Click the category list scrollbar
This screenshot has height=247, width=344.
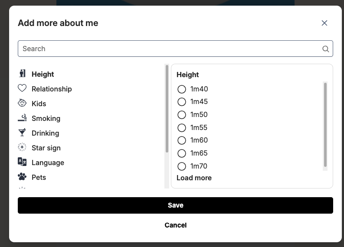(167, 108)
